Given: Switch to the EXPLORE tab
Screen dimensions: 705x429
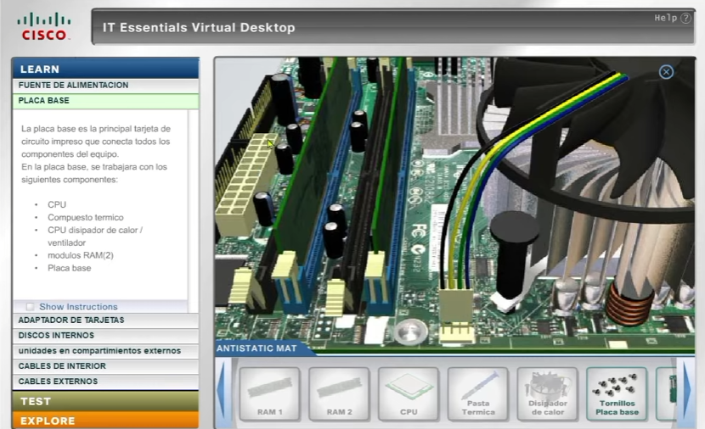Looking at the screenshot, I should tap(105, 421).
